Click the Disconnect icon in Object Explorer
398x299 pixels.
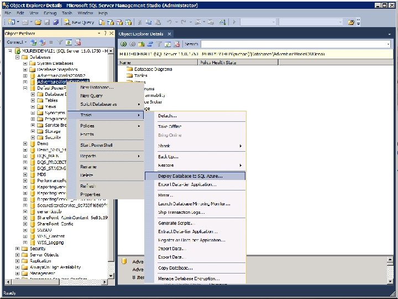point(43,42)
